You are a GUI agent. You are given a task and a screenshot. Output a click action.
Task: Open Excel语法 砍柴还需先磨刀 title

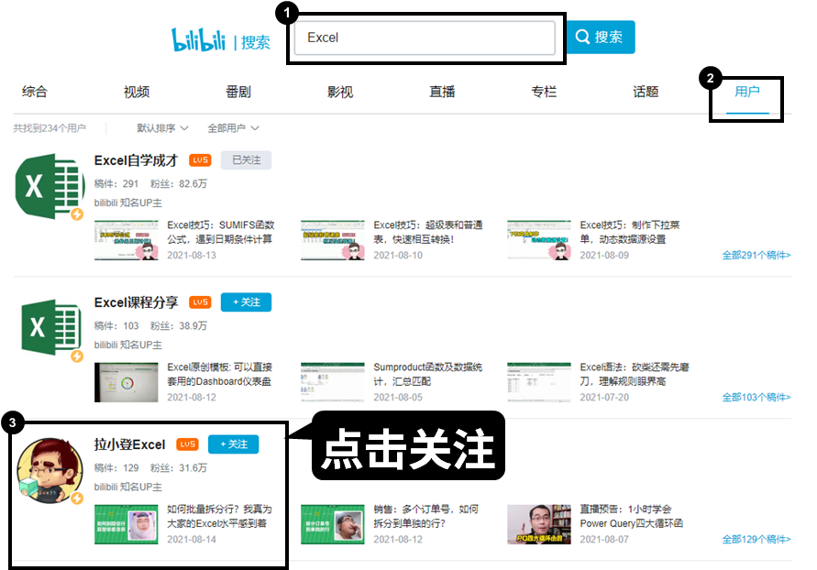pos(635,374)
